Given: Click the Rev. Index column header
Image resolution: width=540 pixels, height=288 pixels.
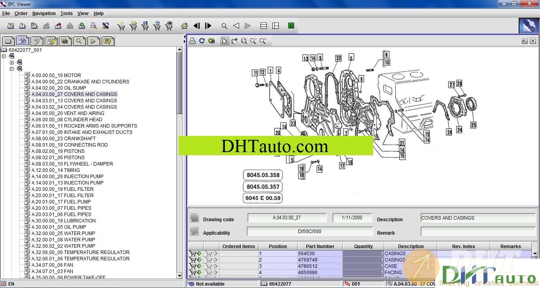Looking at the screenshot, I should pyautogui.click(x=464, y=246).
